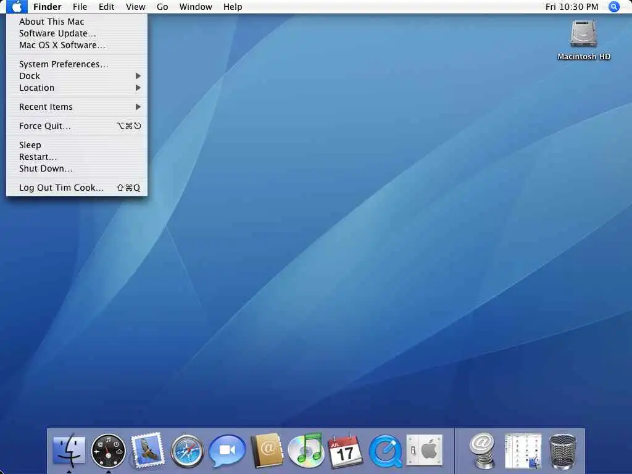The width and height of the screenshot is (632, 474).
Task: Open iCal calendar icon in Dock
Action: 345,451
